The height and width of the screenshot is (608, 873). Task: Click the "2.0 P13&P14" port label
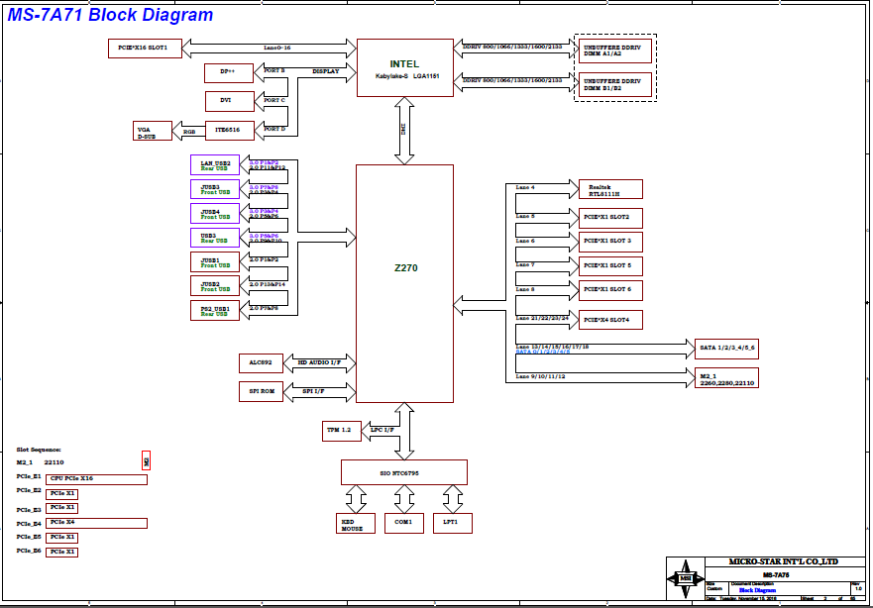click(x=268, y=284)
